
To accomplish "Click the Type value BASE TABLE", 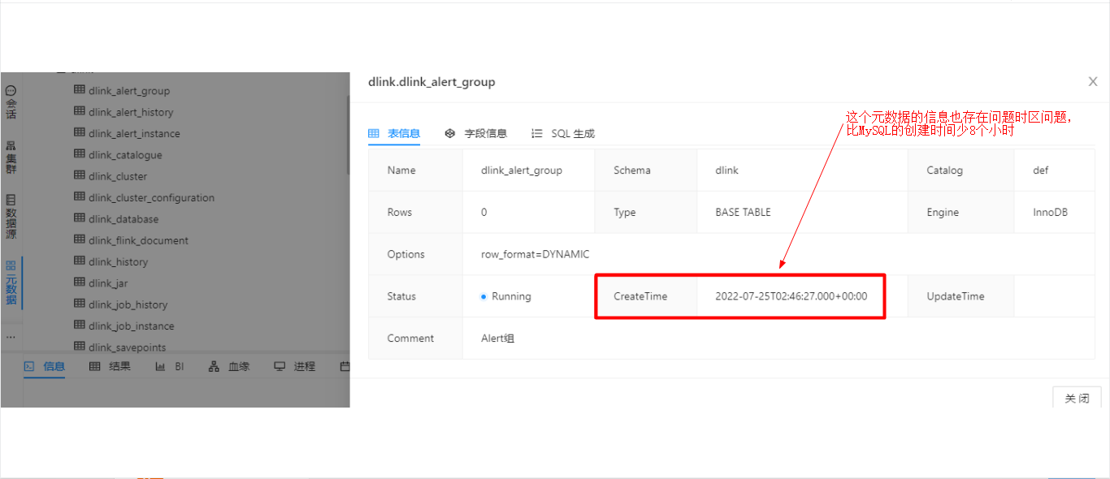I will [x=743, y=212].
